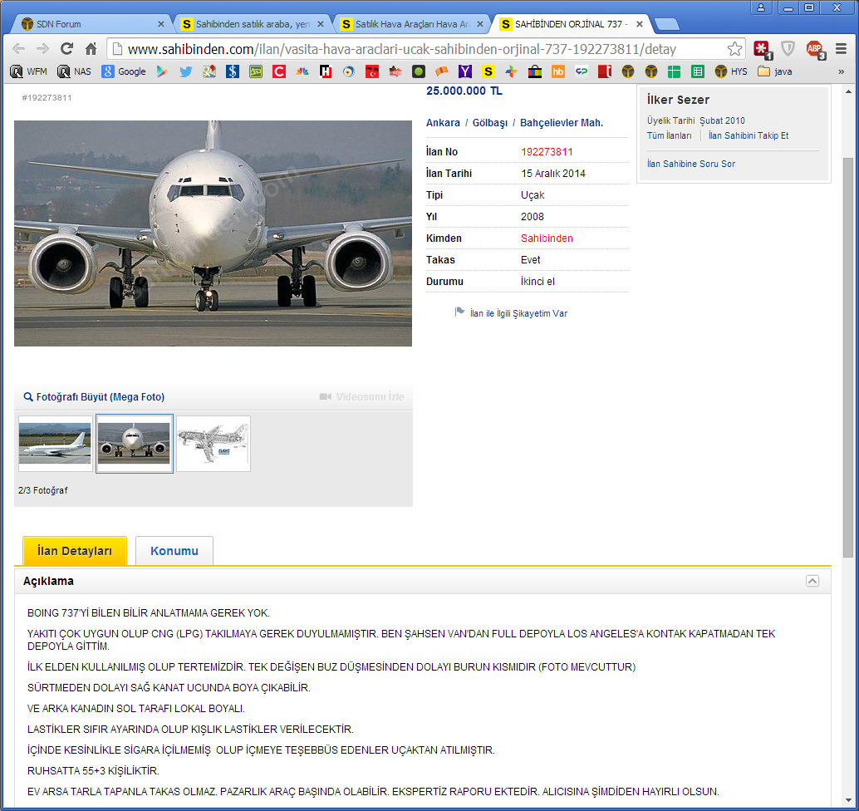Reload the current page
This screenshot has height=811, width=859.
[66, 49]
